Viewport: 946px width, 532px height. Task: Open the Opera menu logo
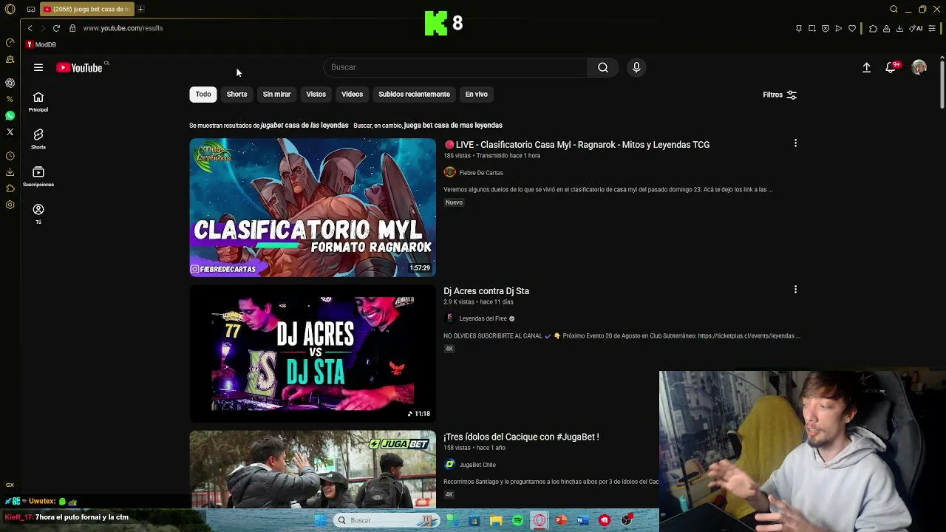click(10, 9)
